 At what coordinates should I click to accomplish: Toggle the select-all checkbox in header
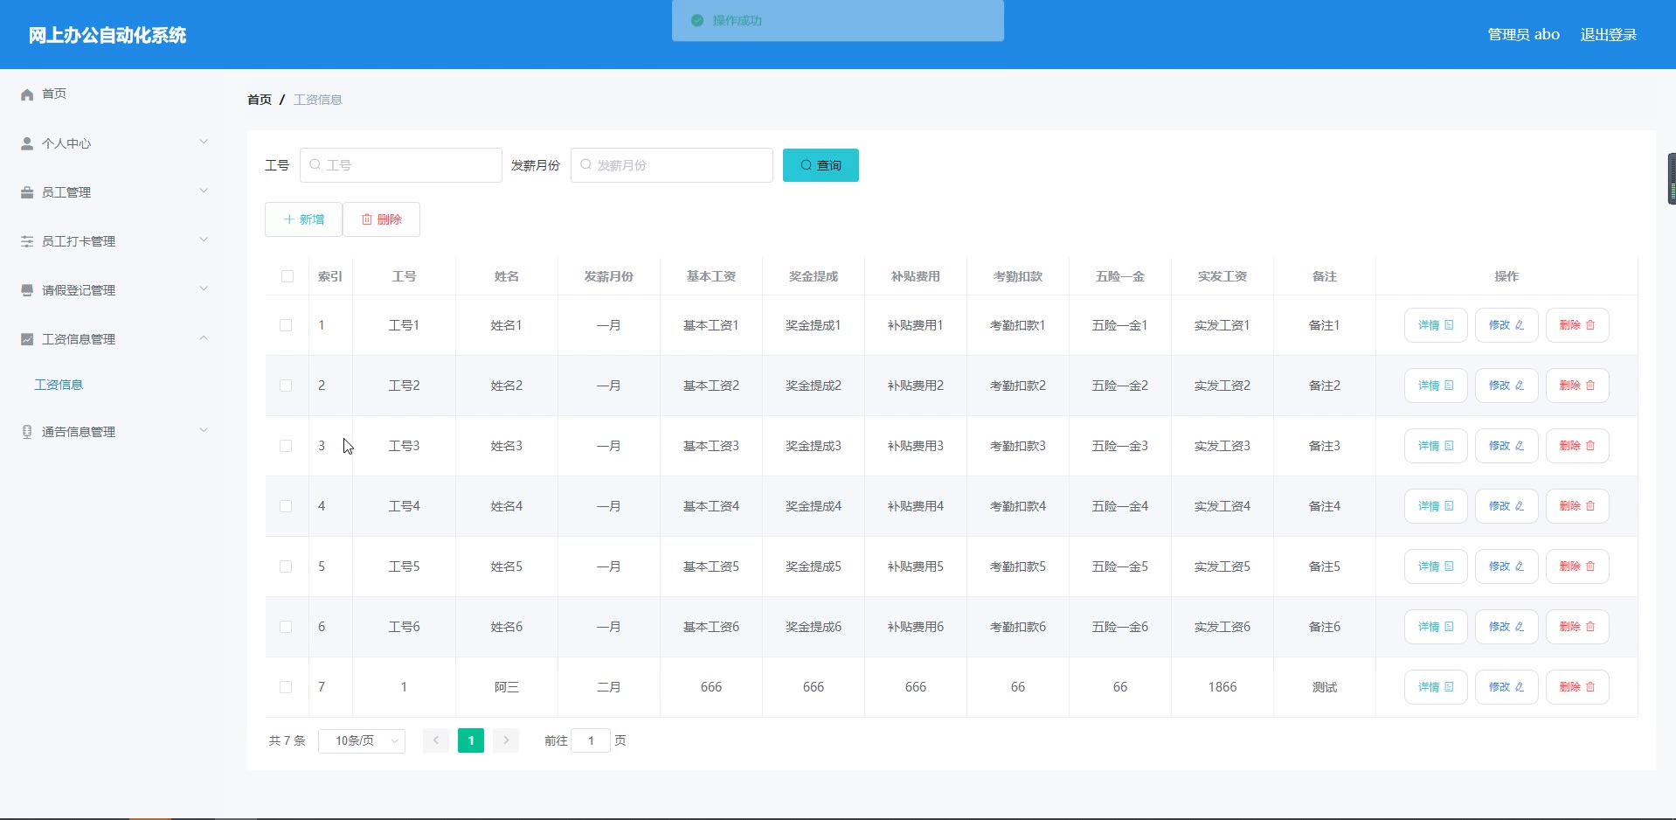[287, 276]
